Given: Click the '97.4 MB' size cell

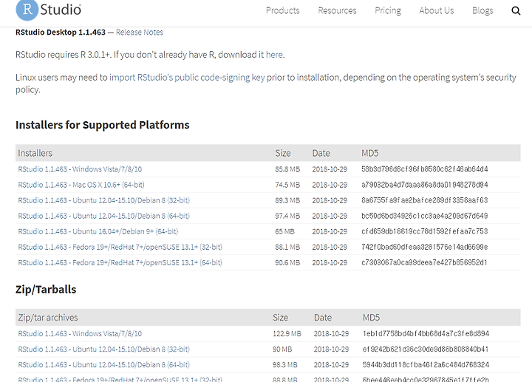Looking at the screenshot, I should pos(287,216).
